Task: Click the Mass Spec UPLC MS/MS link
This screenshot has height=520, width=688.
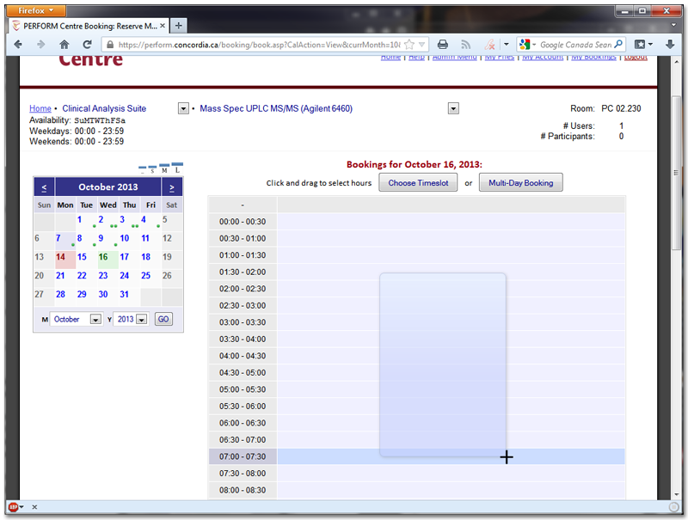Action: tap(276, 108)
